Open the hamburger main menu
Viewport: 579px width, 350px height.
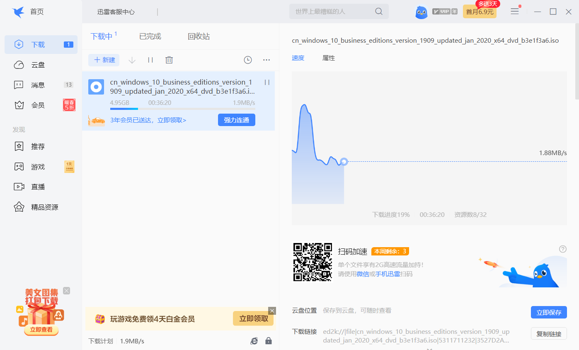click(x=515, y=12)
